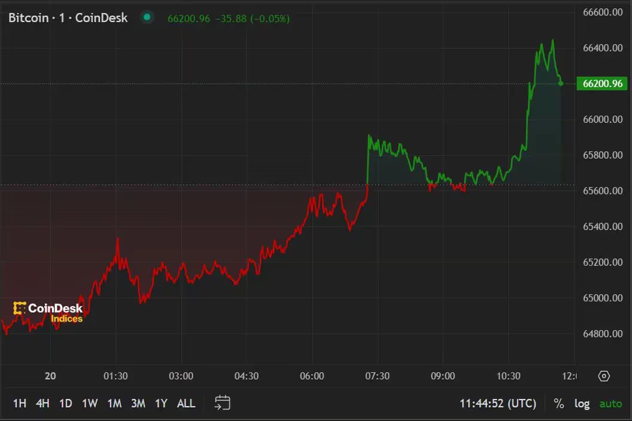This screenshot has width=632, height=421.
Task: Click the 07:30 time axis label
Action: click(x=377, y=376)
